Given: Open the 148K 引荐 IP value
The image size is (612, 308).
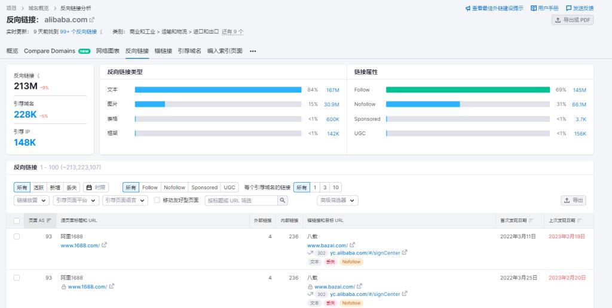Looking at the screenshot, I should 25,142.
